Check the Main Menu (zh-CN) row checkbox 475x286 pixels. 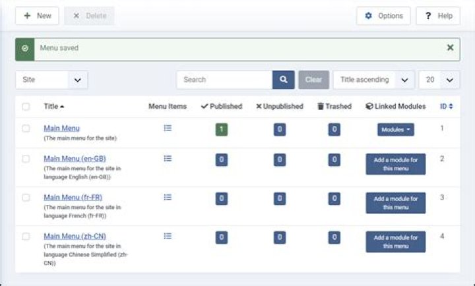(x=26, y=236)
